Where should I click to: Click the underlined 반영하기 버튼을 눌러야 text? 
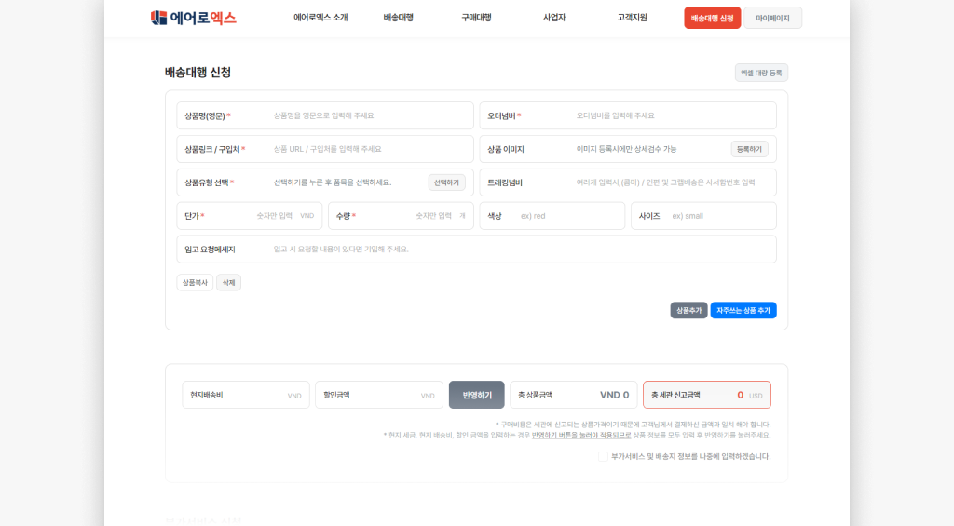pos(581,436)
